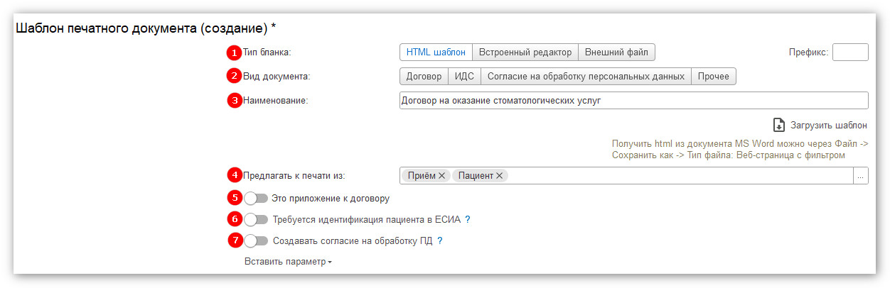Select Договор document type

tap(424, 76)
